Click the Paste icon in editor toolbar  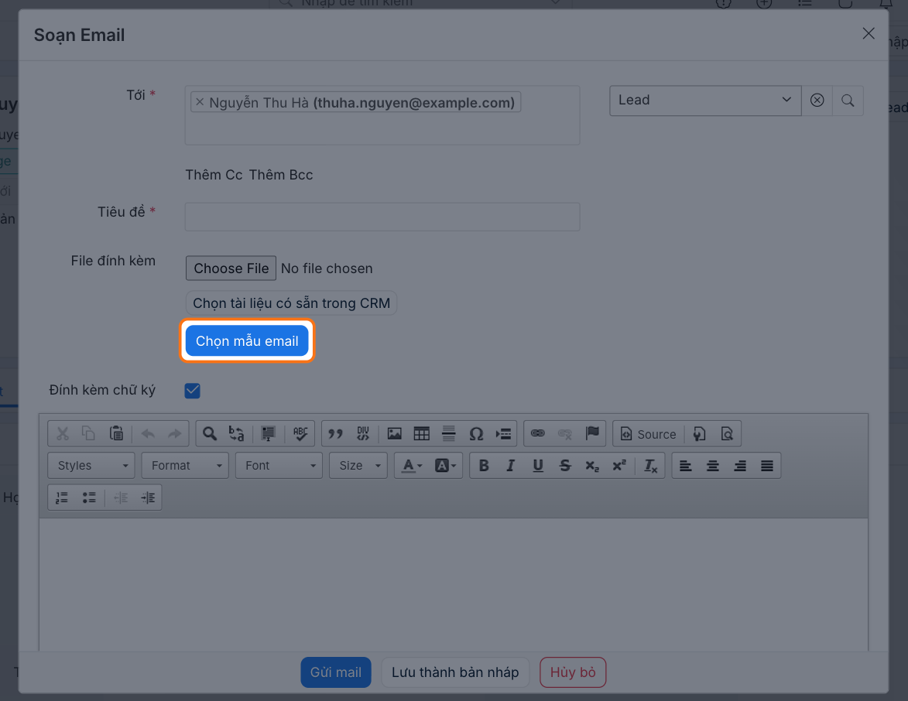click(x=116, y=433)
